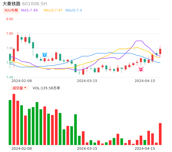Image resolution: width=172 pixels, height=152 pixels.
Task: Click the stock name 大秦铁路
Action: (x=12, y=4)
